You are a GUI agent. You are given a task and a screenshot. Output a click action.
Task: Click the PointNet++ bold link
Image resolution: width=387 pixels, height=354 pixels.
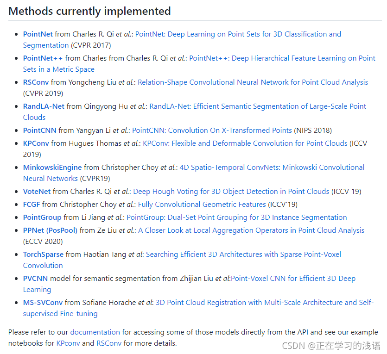pos(43,58)
